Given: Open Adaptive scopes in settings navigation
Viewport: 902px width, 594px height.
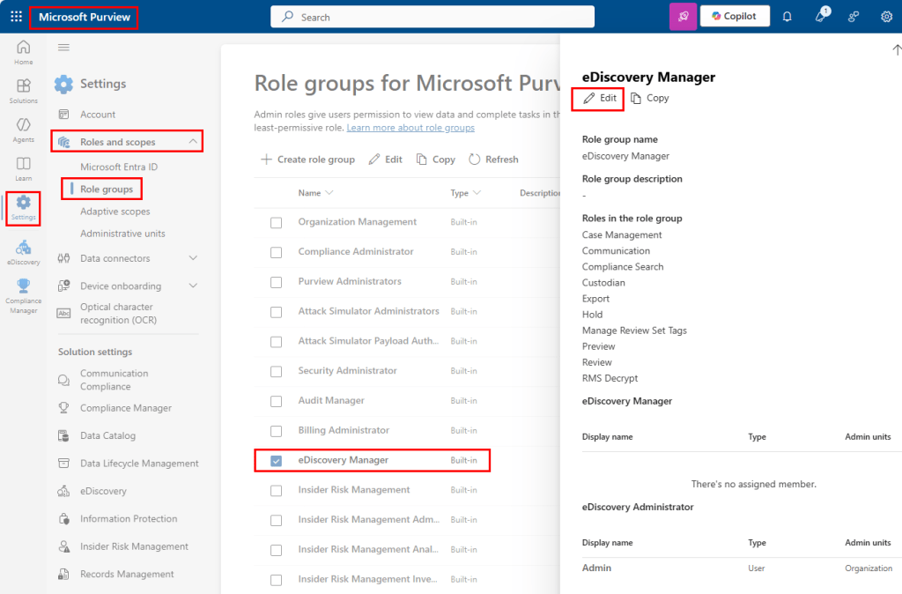Looking at the screenshot, I should (115, 212).
